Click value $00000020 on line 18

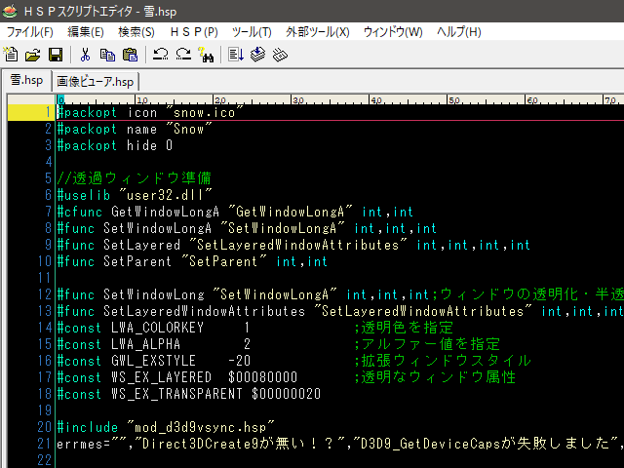pos(286,394)
